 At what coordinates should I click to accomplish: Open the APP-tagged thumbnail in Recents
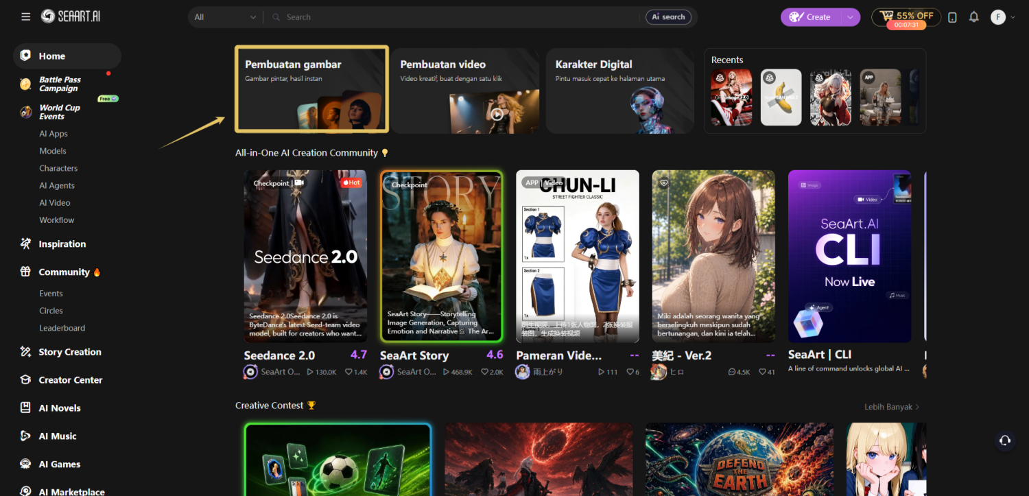(881, 97)
